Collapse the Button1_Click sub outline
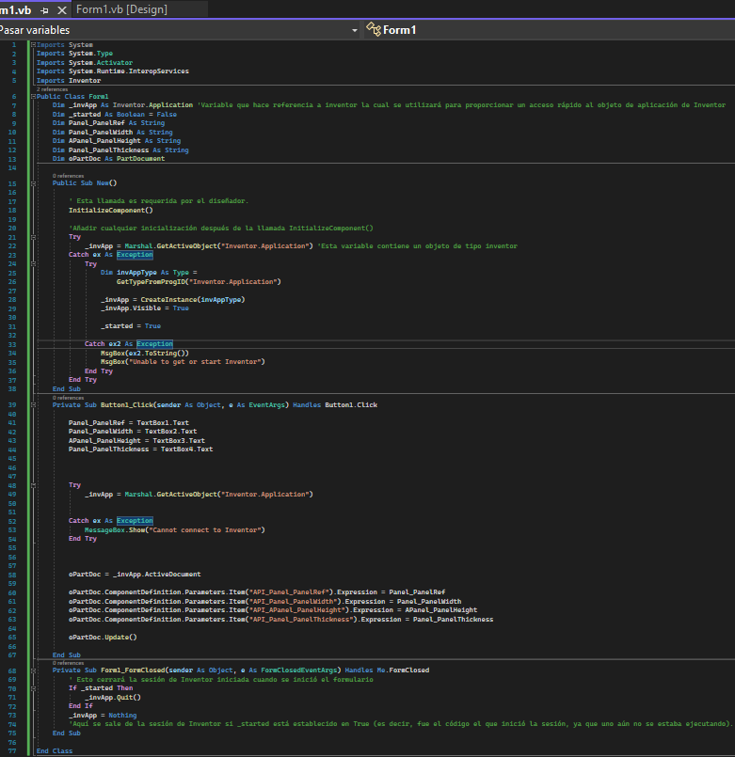Image resolution: width=735 pixels, height=757 pixels. (34, 404)
